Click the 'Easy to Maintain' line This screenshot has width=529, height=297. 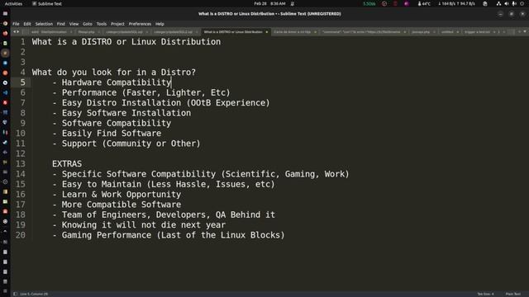164,184
